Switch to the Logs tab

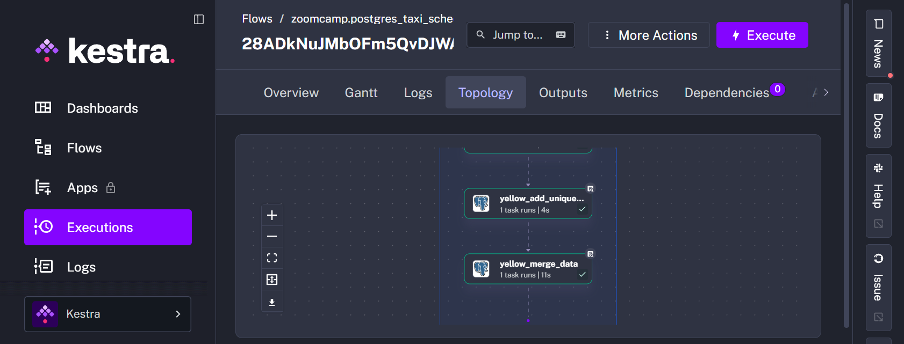[x=418, y=92]
